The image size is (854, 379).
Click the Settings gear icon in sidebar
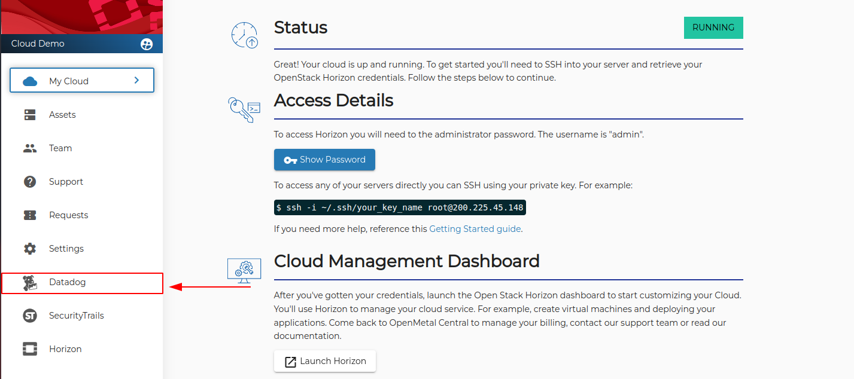coord(29,248)
